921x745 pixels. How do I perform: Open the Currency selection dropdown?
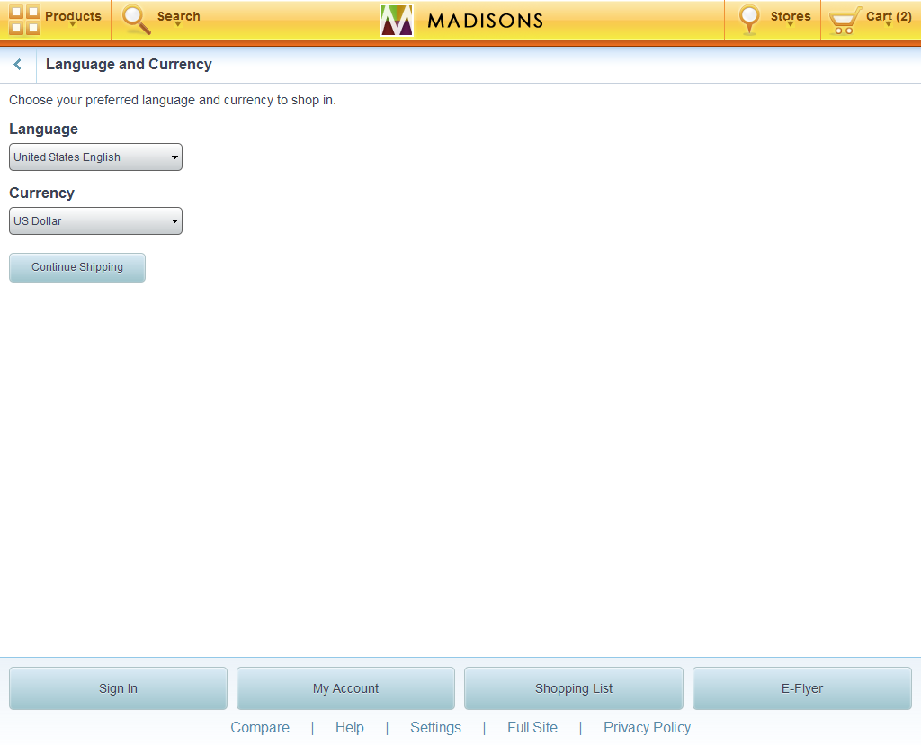click(94, 220)
